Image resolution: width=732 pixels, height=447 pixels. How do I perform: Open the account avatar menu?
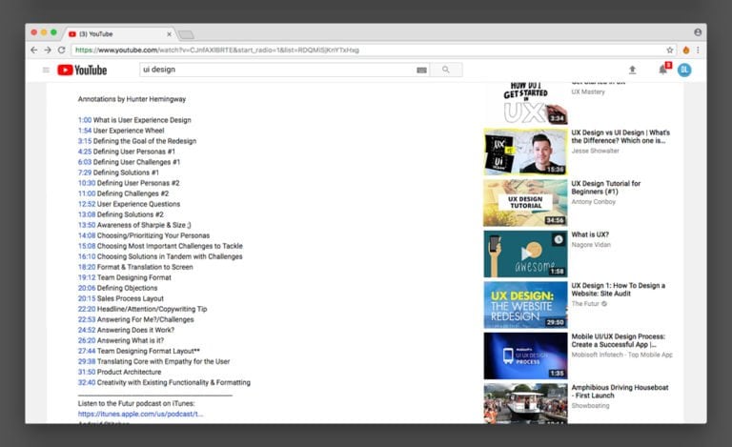coord(684,70)
